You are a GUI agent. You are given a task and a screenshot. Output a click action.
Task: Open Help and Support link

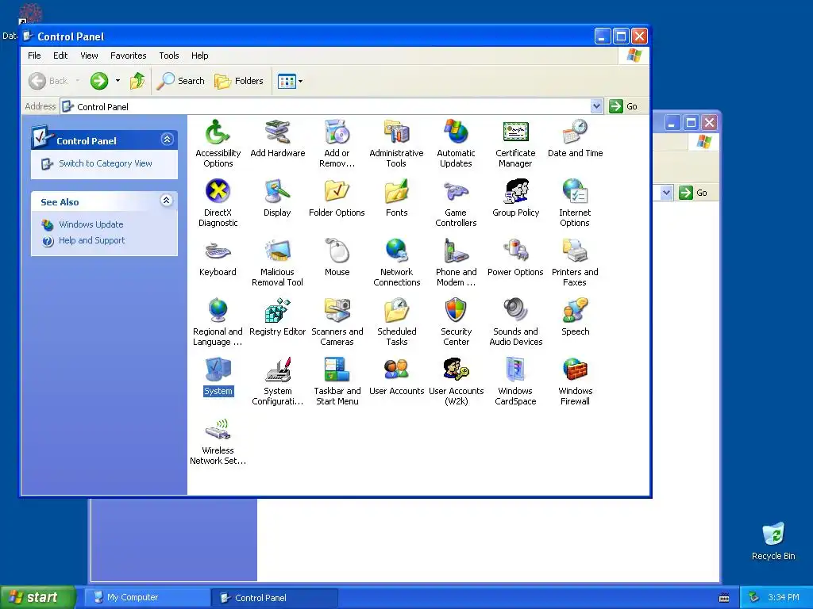(92, 240)
